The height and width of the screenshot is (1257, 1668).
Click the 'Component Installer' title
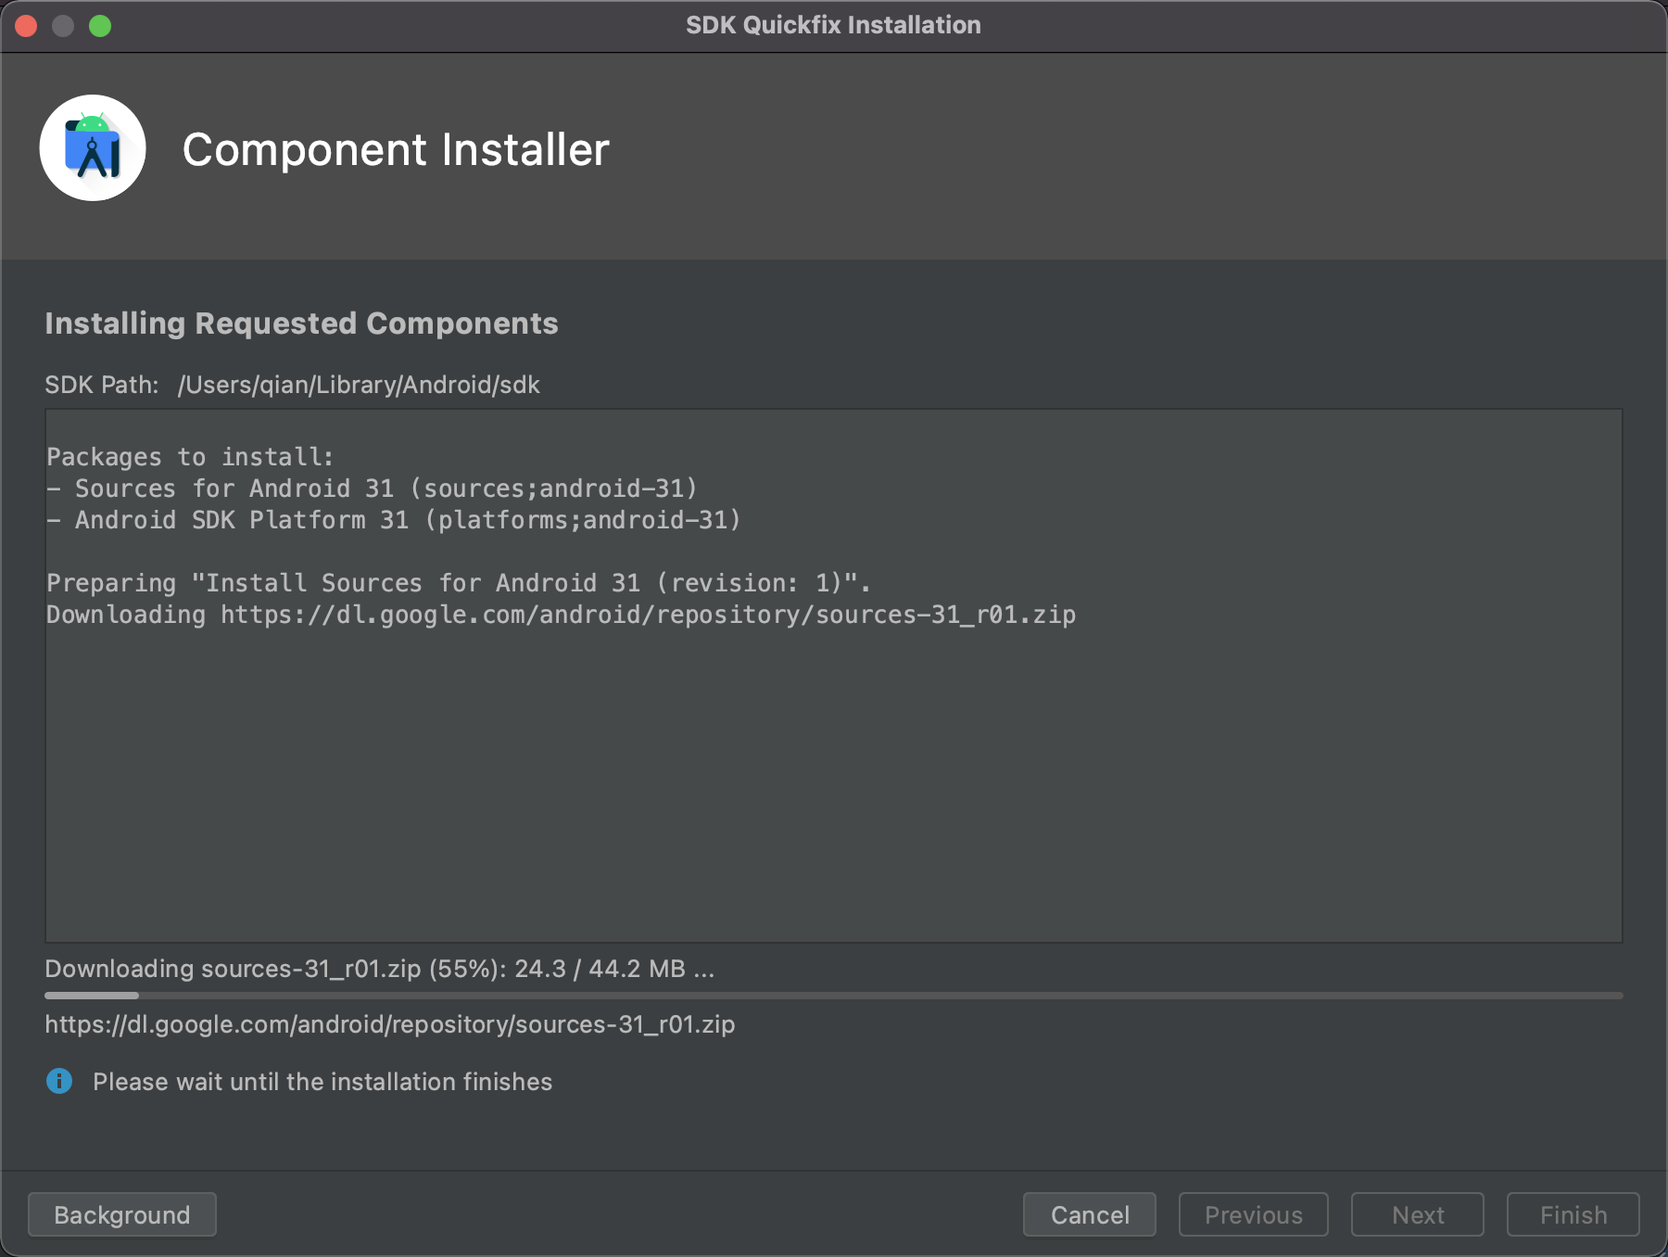click(x=396, y=149)
